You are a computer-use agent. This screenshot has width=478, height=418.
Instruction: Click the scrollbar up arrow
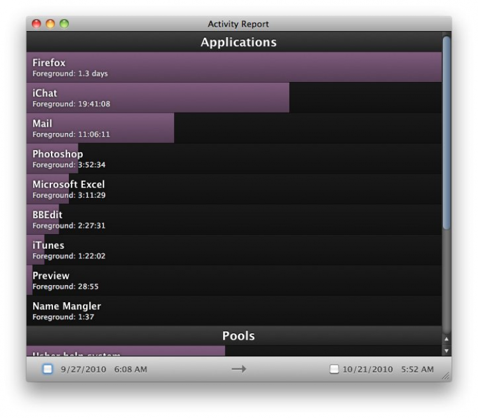pyautogui.click(x=447, y=338)
